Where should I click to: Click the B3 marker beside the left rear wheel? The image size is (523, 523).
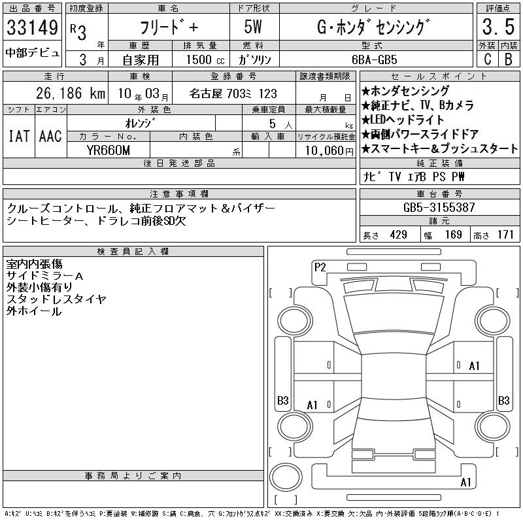[283, 400]
